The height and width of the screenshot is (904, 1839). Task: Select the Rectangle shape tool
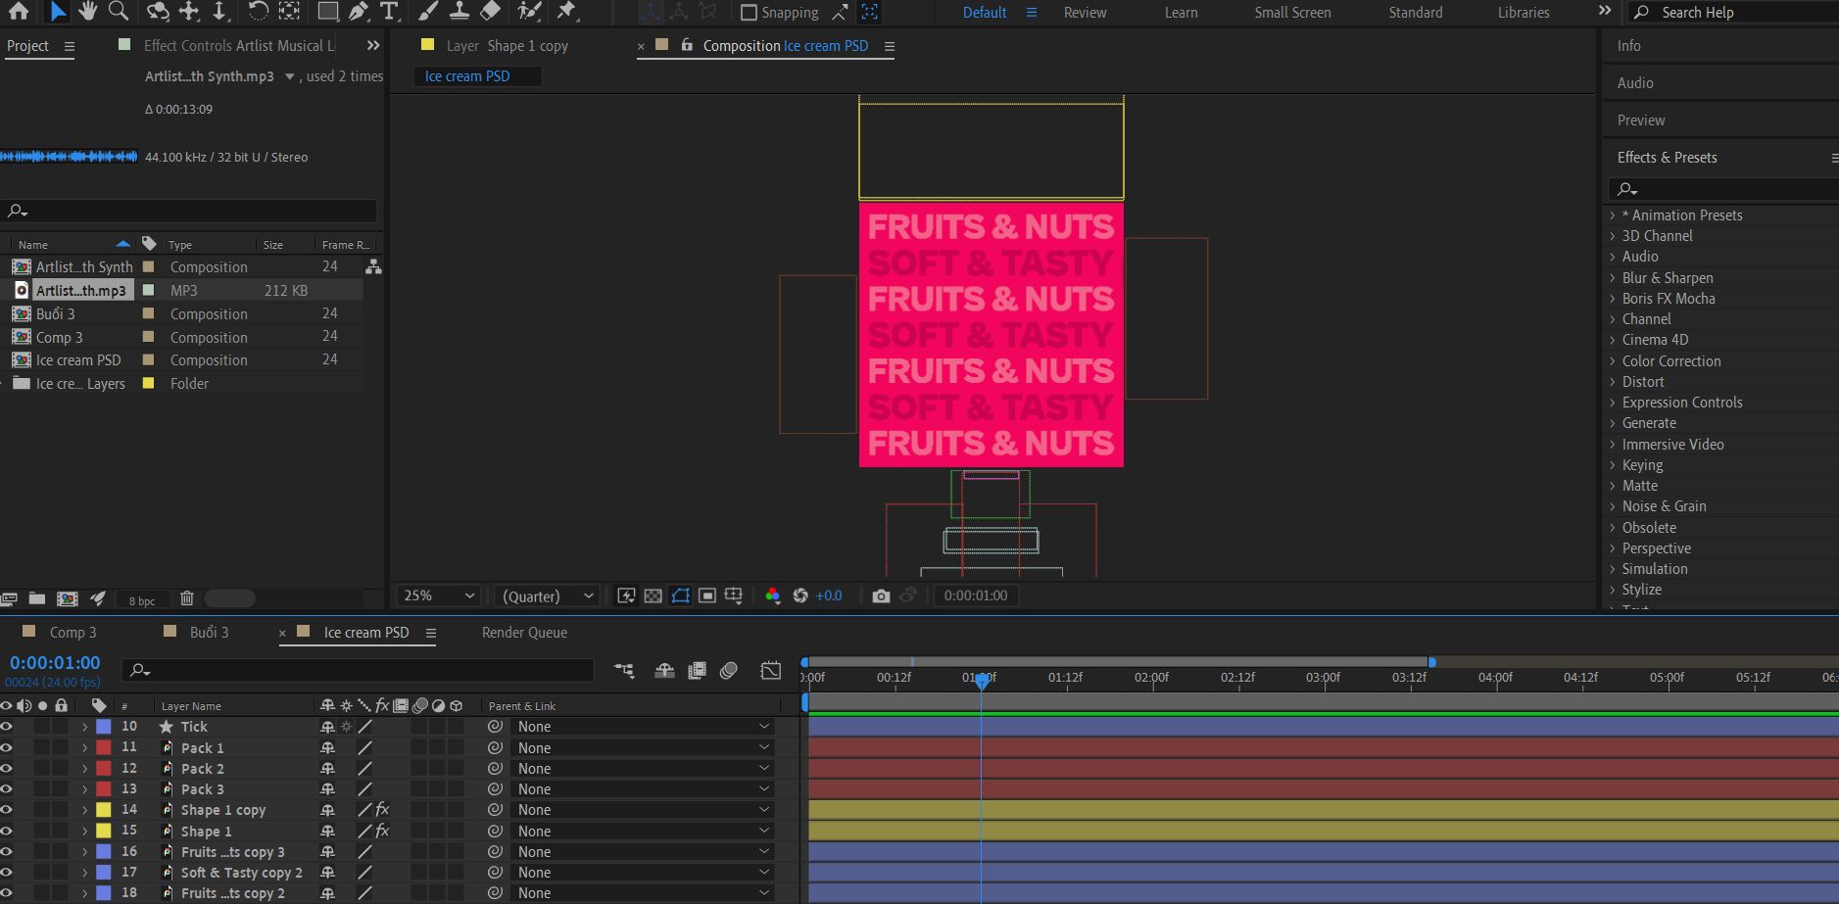point(328,12)
